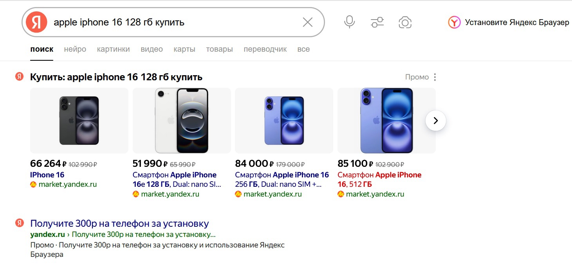Viewport: 572px width, 269px height.
Task: Open the картинки tab
Action: pos(113,49)
